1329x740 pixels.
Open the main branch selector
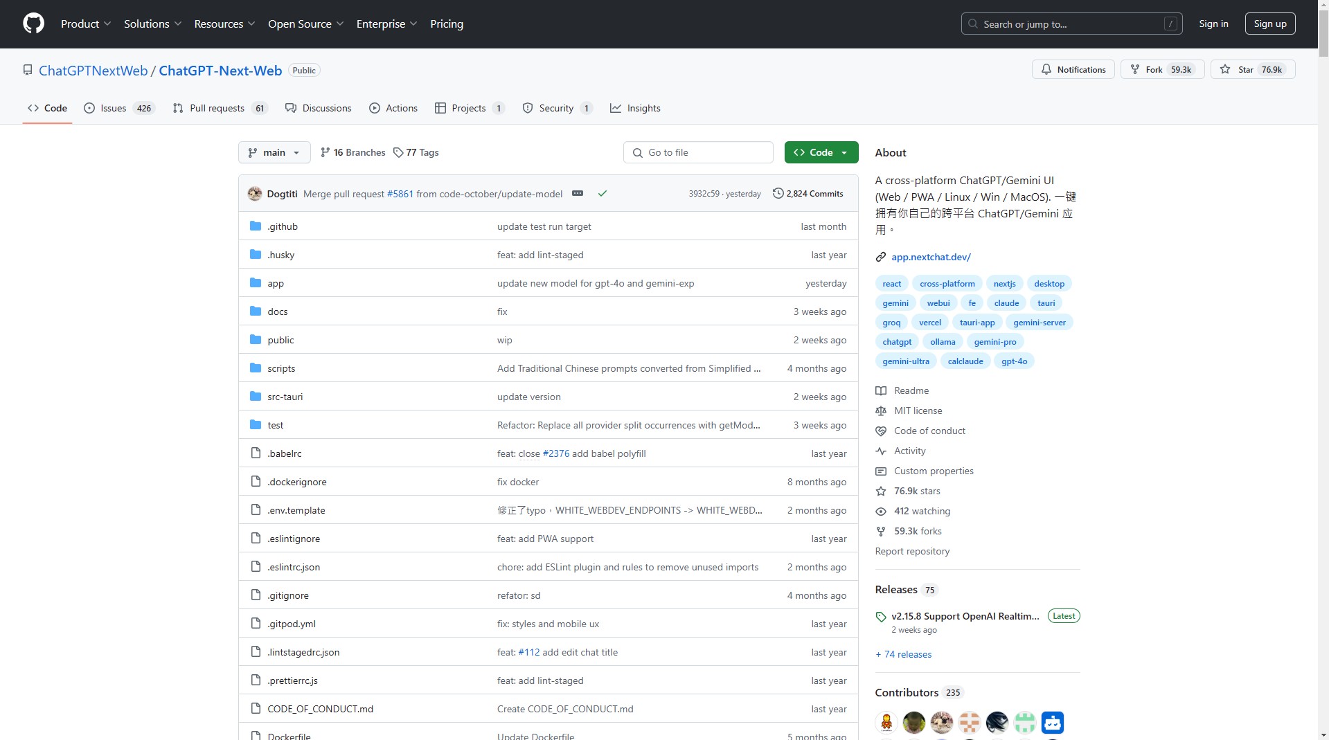point(274,152)
